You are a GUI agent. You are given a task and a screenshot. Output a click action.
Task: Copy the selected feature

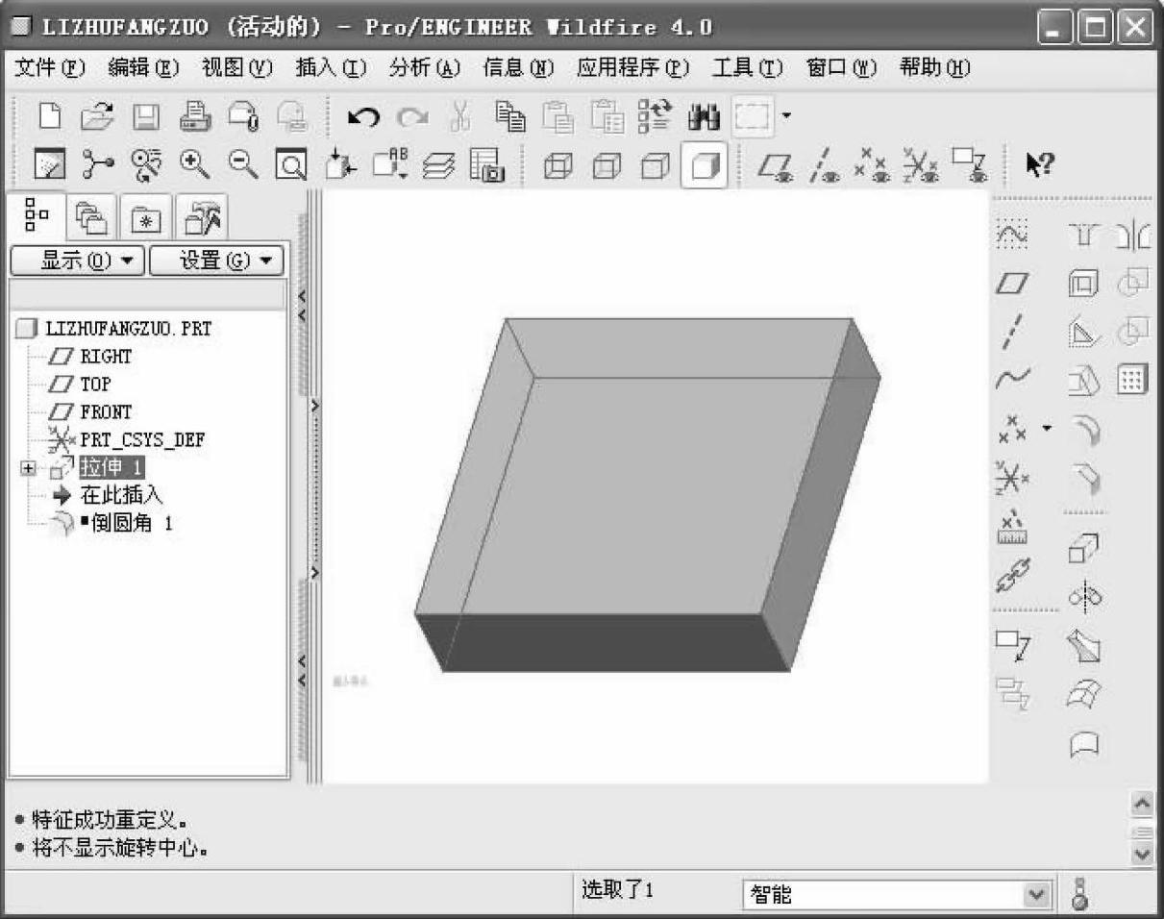click(x=509, y=117)
